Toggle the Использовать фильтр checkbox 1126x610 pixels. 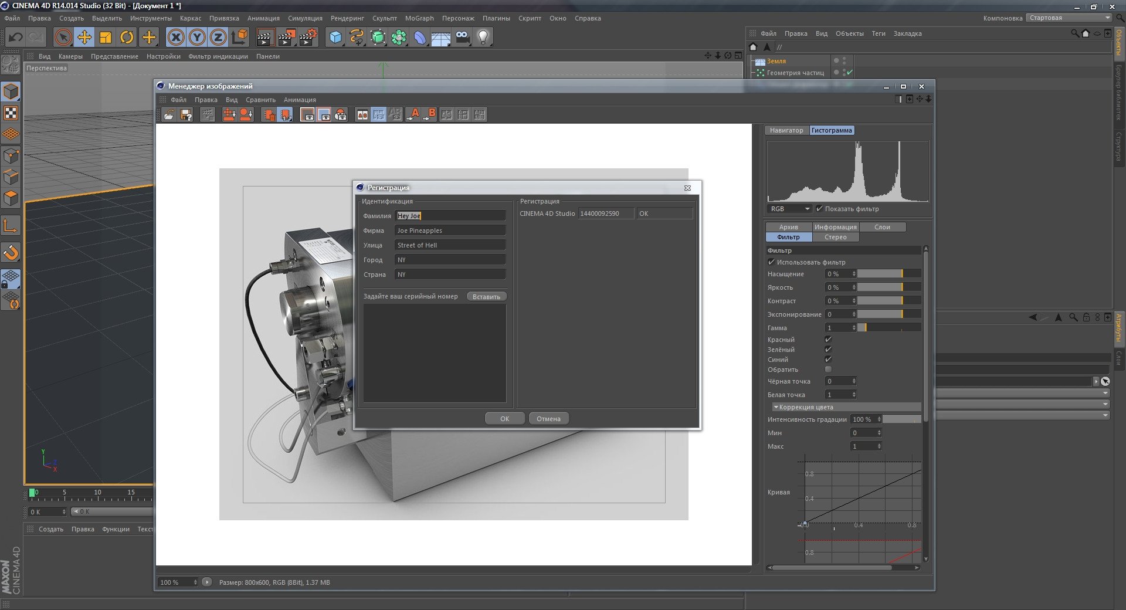[771, 262]
